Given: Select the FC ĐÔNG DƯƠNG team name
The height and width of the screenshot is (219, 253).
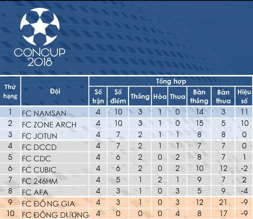Looking at the screenshot, I should [x=55, y=214].
